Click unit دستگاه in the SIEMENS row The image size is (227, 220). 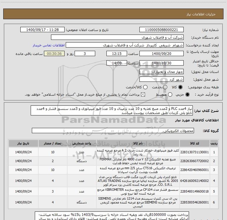point(82,202)
